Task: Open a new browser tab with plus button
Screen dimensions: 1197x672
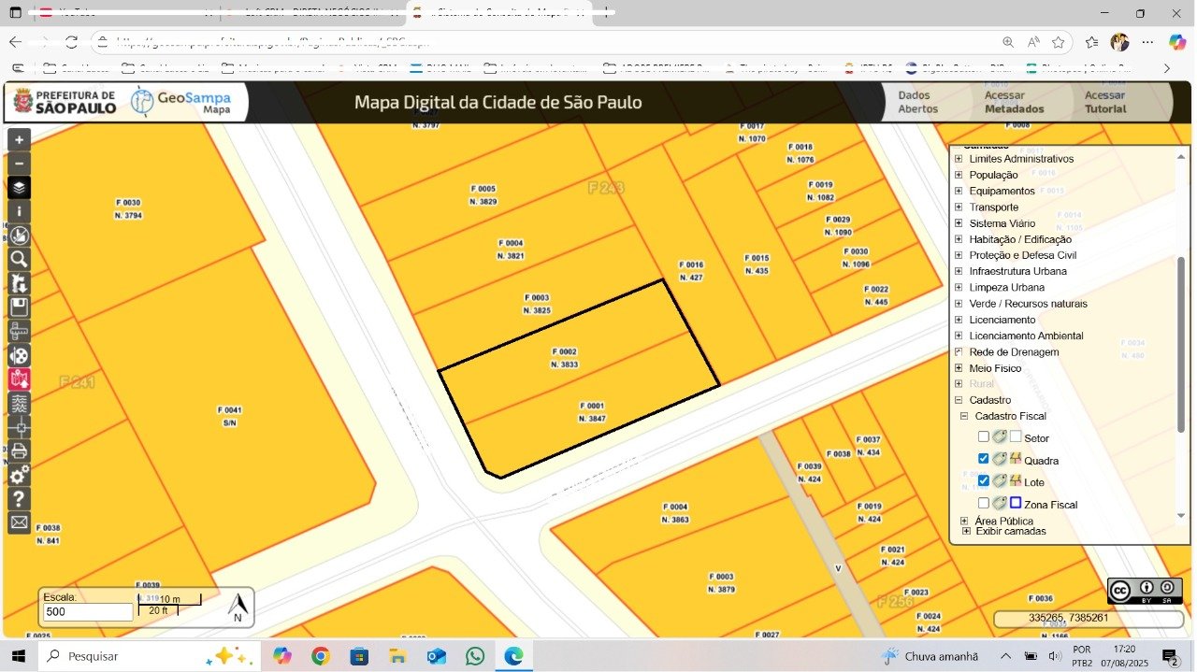Action: pyautogui.click(x=608, y=13)
